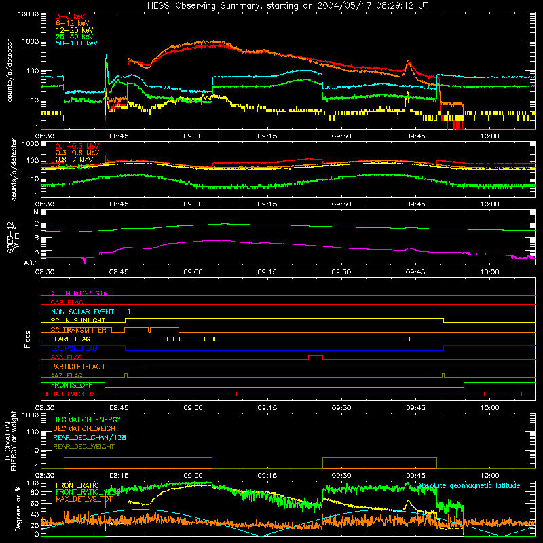Click the NON_SOLAR_EVENT pulse near 08:47

tap(129, 311)
